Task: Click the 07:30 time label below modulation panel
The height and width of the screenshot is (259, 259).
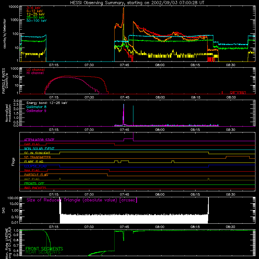Action: pos(89,130)
